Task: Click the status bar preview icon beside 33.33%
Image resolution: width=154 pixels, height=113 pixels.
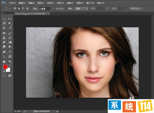Action: [x=24, y=111]
